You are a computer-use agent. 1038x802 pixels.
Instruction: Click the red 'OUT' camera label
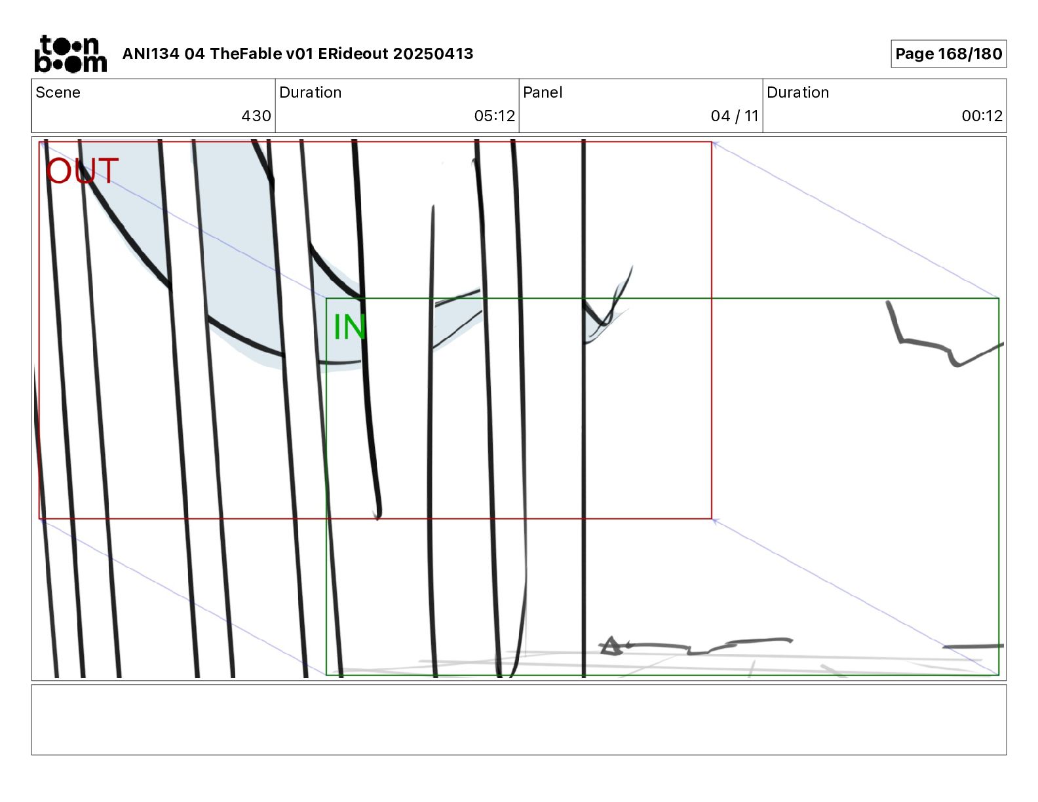[82, 171]
